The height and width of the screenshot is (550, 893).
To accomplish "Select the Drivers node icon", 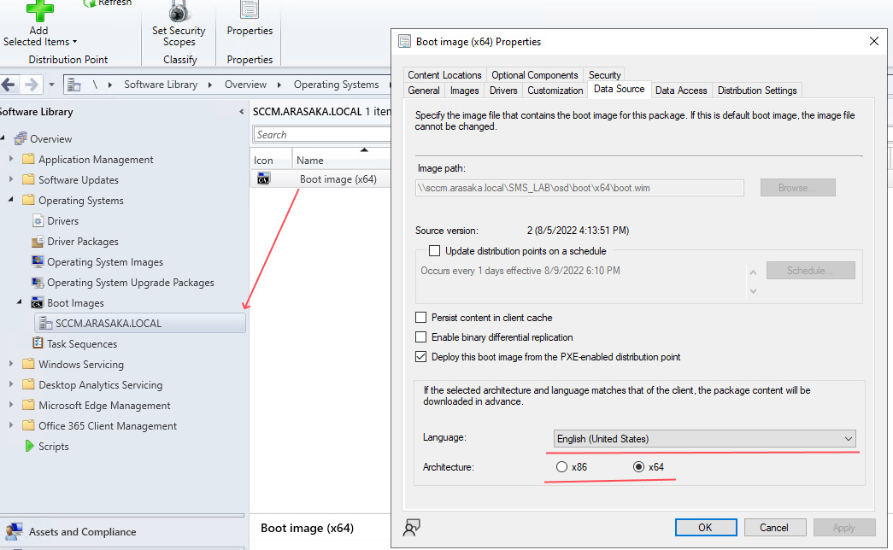I will click(x=38, y=221).
